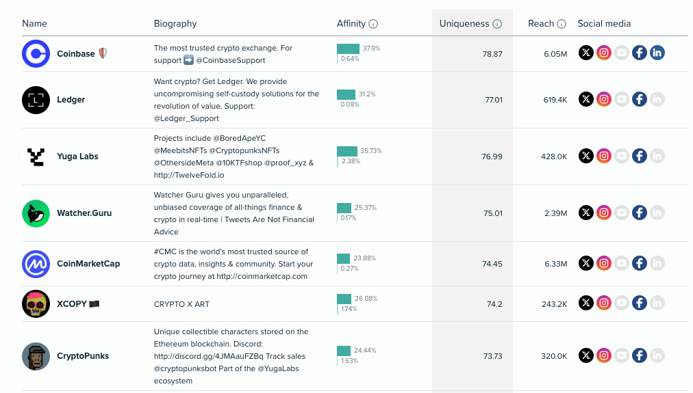Sort by the Uniqueness column header

[464, 23]
